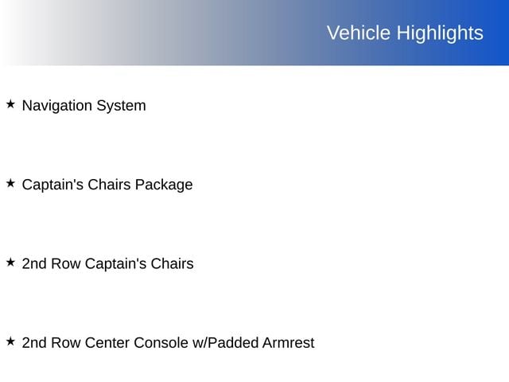Screen dimensions: 509x382
Task: Click the word "Console" in the fourth highlight
Action: coord(161,343)
